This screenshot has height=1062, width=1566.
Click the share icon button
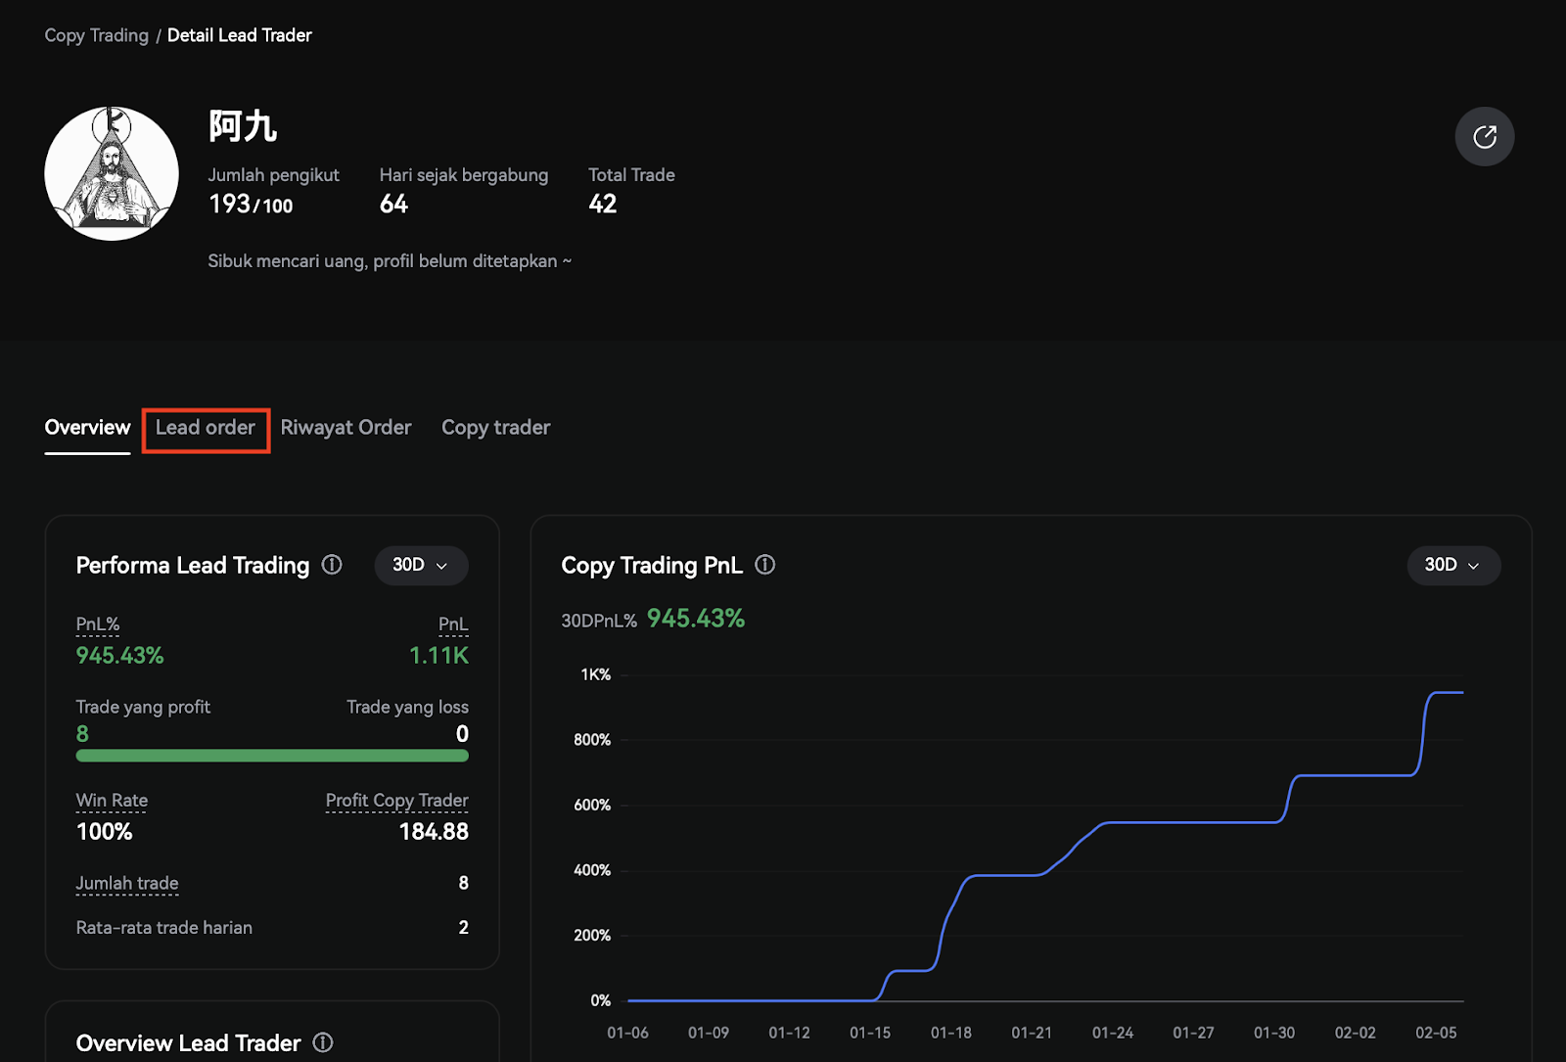pyautogui.click(x=1484, y=137)
